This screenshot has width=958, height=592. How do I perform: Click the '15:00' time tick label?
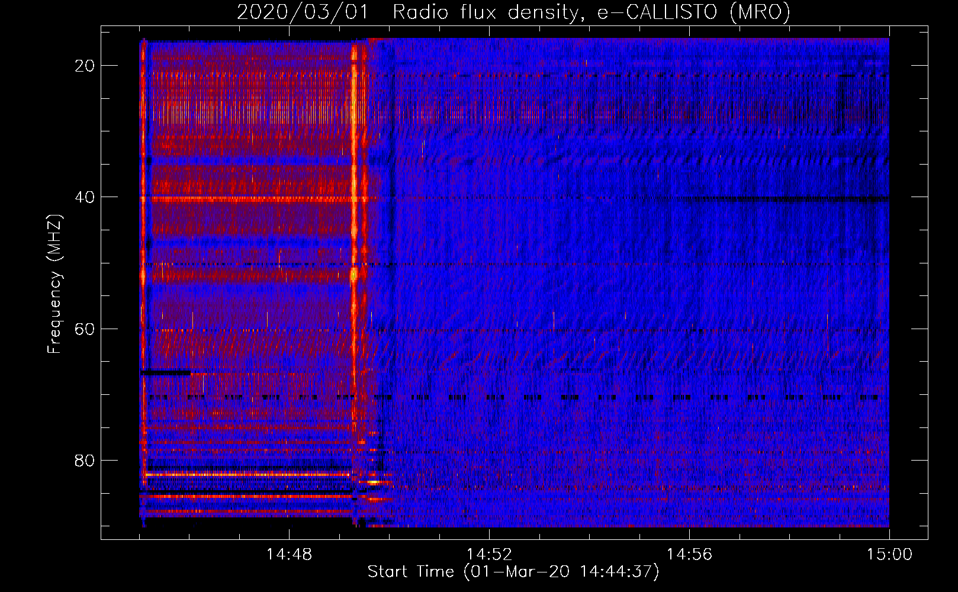889,555
